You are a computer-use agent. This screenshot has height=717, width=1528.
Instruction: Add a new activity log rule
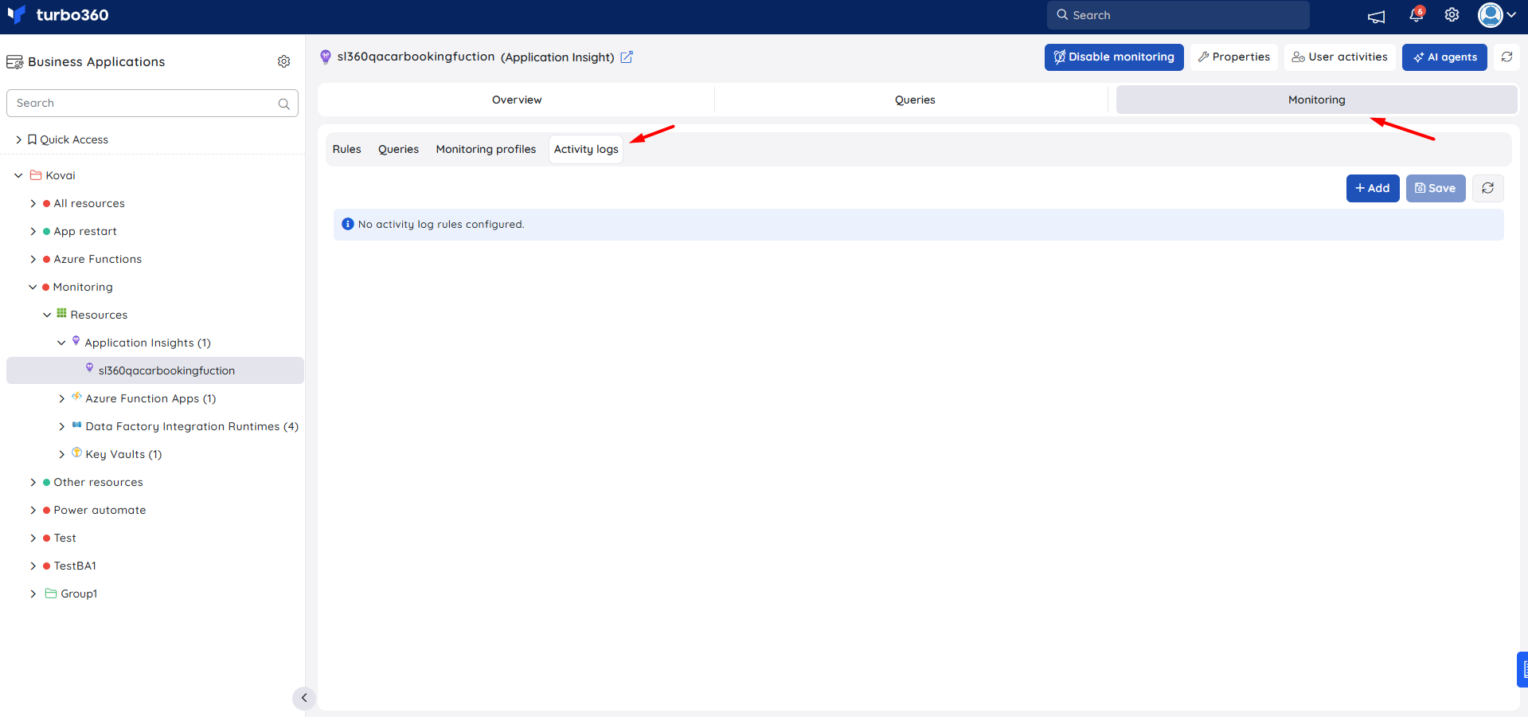1373,188
